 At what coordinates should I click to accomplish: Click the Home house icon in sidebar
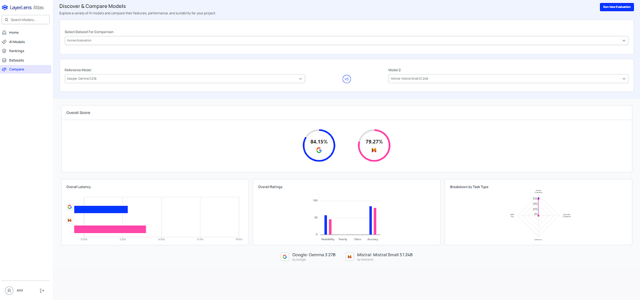4,33
